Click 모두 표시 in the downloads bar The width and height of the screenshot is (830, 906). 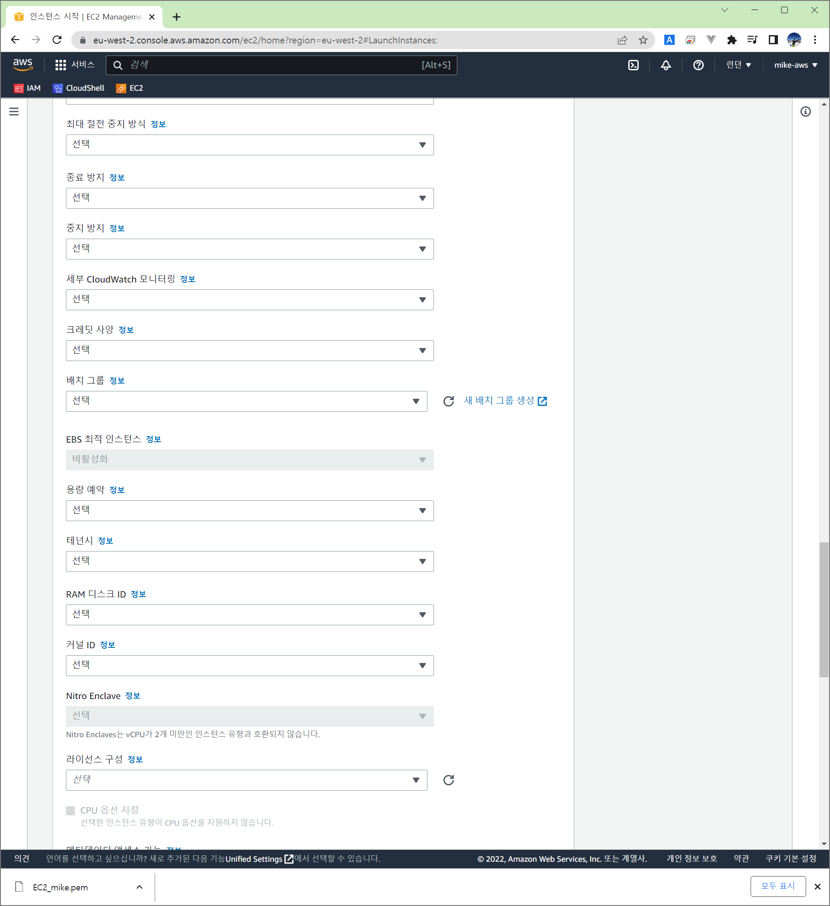778,886
